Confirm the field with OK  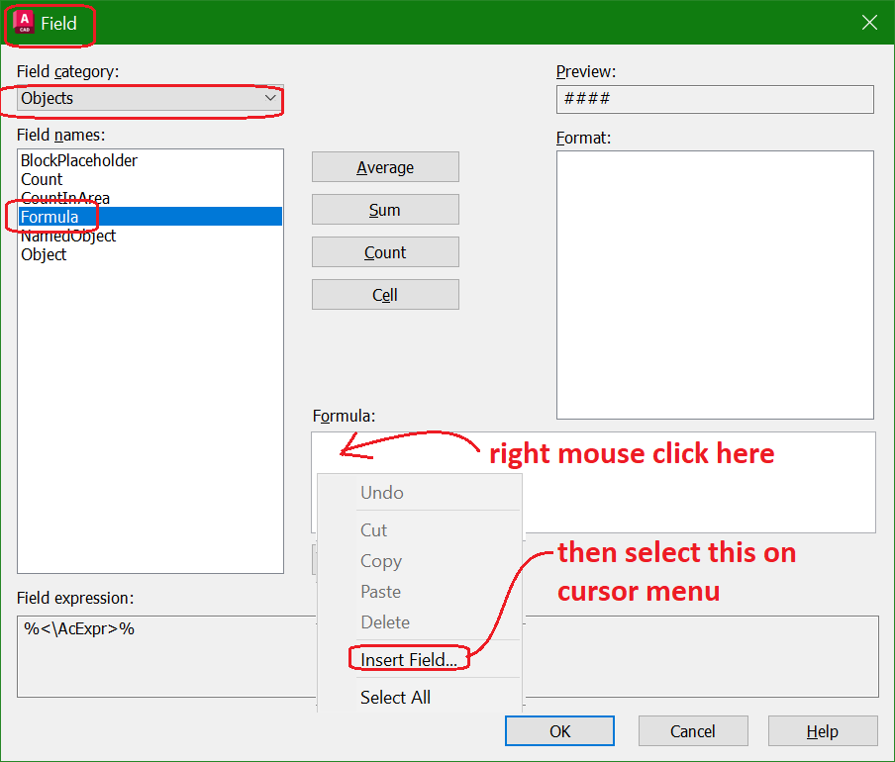tap(559, 730)
